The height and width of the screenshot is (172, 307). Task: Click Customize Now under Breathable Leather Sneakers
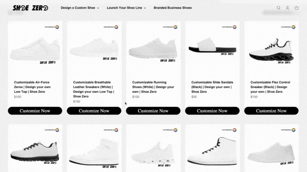pos(94,111)
